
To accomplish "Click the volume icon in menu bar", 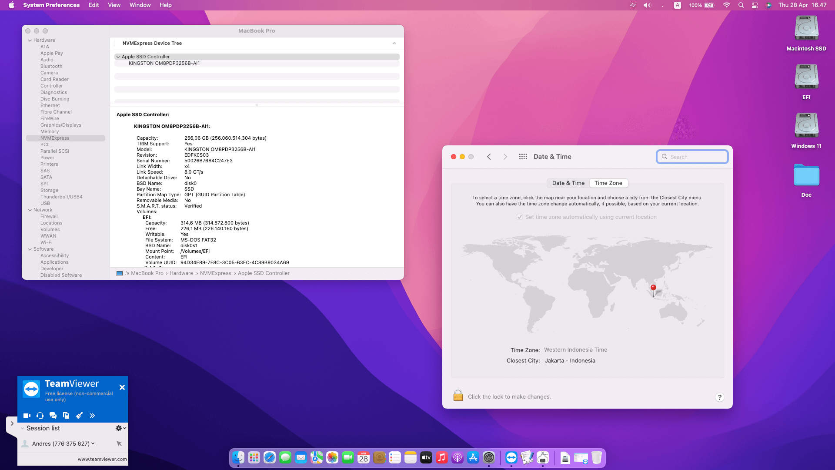I will pos(648,5).
